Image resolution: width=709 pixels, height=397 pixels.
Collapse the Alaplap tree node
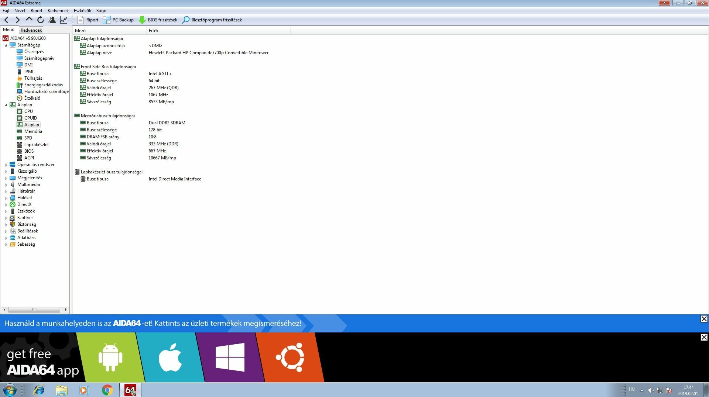coord(6,105)
